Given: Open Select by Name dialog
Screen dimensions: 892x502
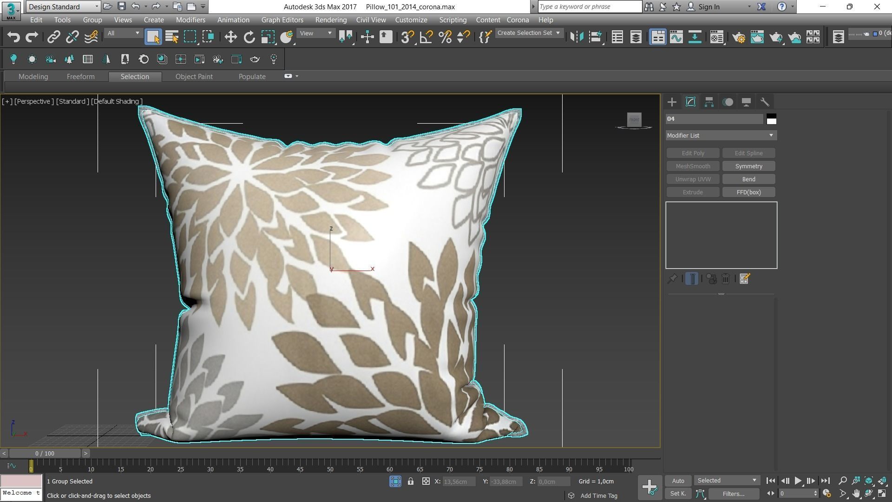Looking at the screenshot, I should click(x=172, y=37).
